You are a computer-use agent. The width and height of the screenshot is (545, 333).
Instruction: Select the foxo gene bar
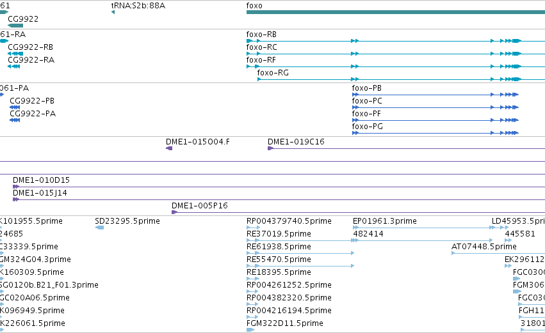click(396, 12)
